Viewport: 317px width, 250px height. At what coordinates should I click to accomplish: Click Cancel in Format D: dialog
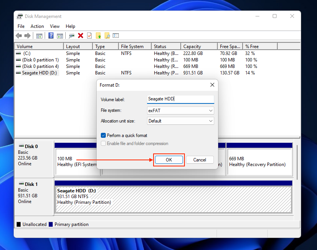pyautogui.click(x=199, y=160)
